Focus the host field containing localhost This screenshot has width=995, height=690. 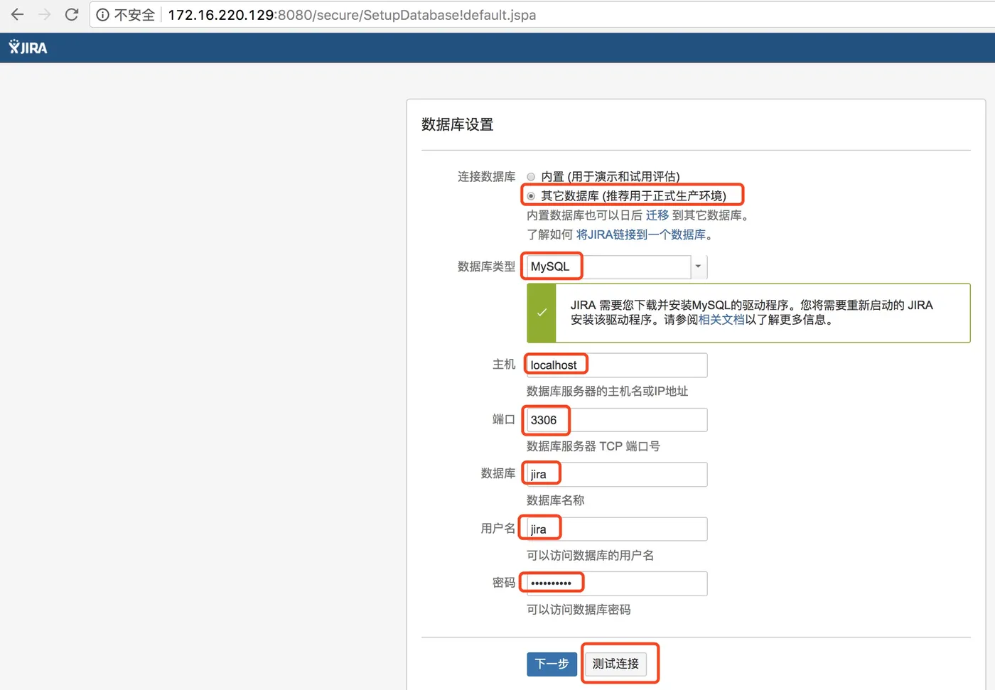(617, 365)
